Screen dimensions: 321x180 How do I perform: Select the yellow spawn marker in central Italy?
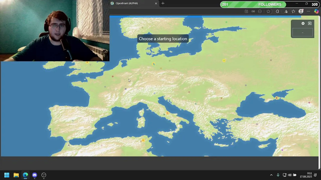(x=168, y=113)
